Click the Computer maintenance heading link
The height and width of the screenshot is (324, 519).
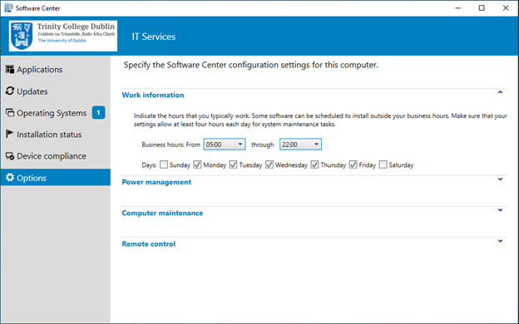tap(162, 213)
